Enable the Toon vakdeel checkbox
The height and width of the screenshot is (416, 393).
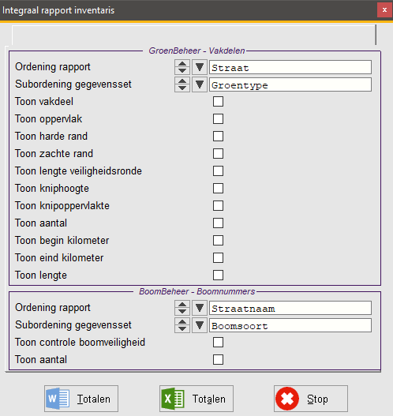click(x=218, y=102)
